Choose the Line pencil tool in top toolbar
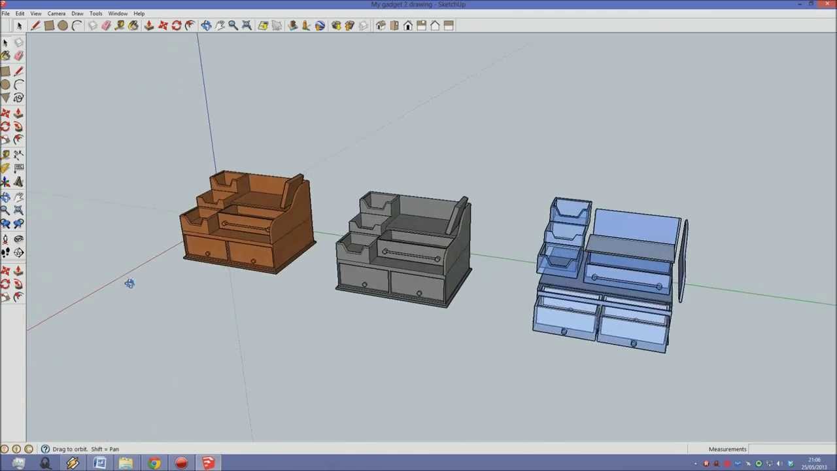 pyautogui.click(x=35, y=26)
